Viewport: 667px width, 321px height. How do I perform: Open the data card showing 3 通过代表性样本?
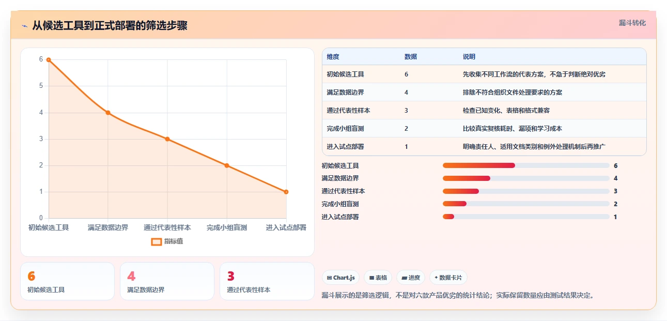[267, 281]
